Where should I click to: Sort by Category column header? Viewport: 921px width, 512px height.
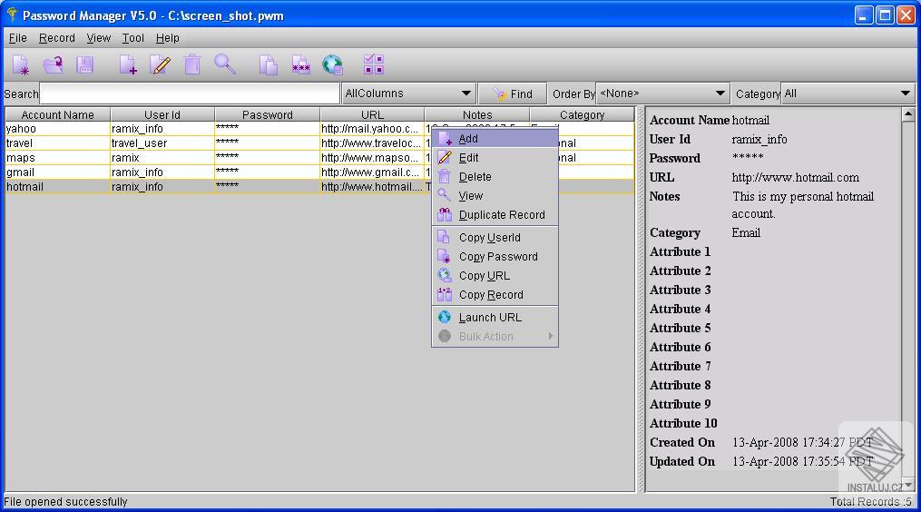pos(582,114)
